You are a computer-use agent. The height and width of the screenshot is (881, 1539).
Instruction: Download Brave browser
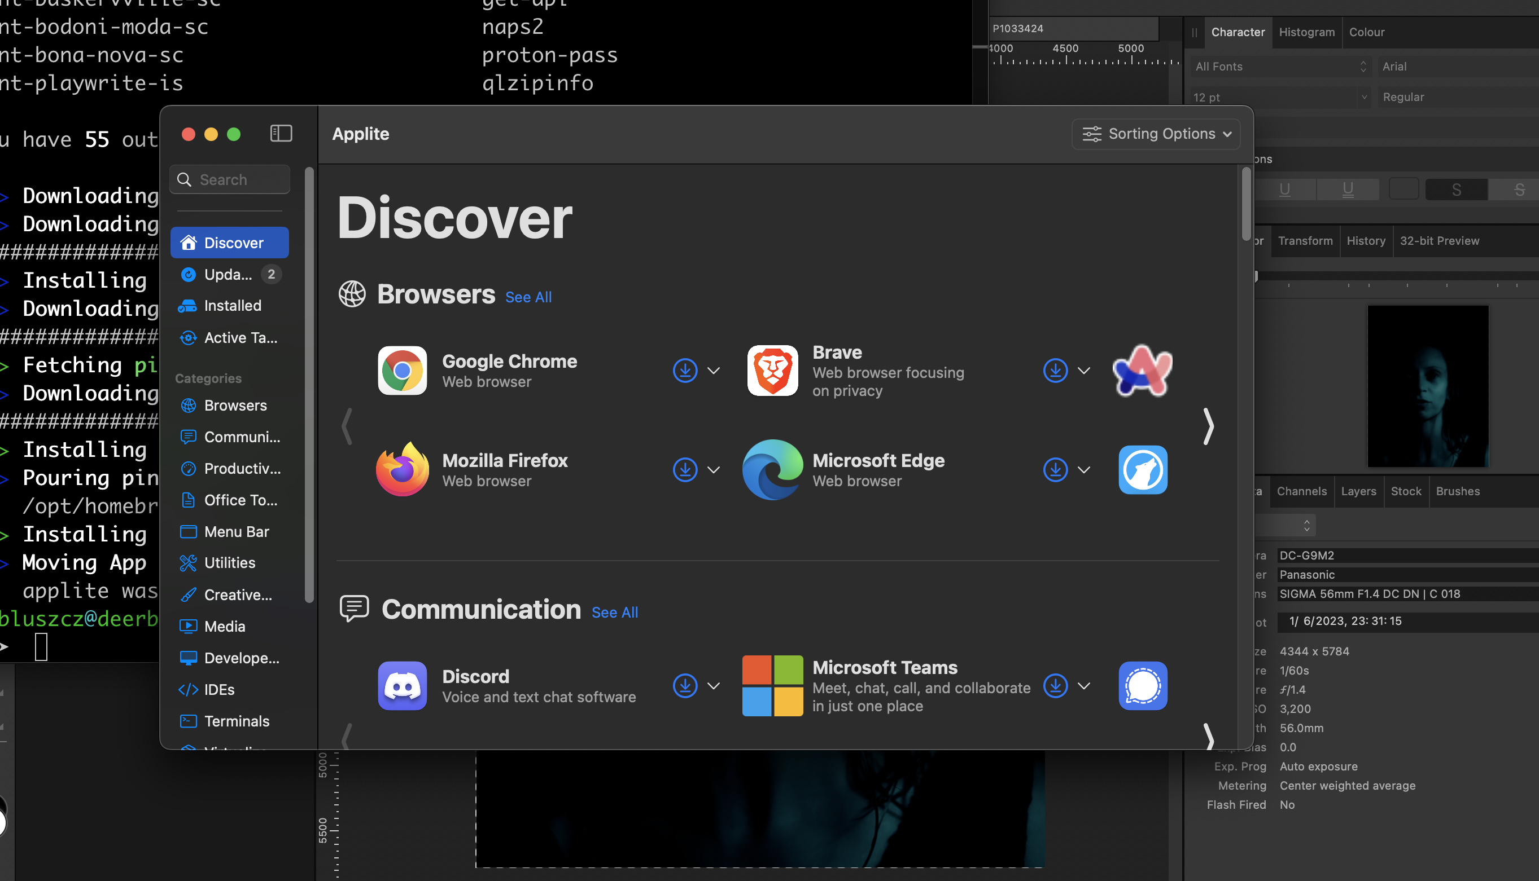click(x=1055, y=371)
